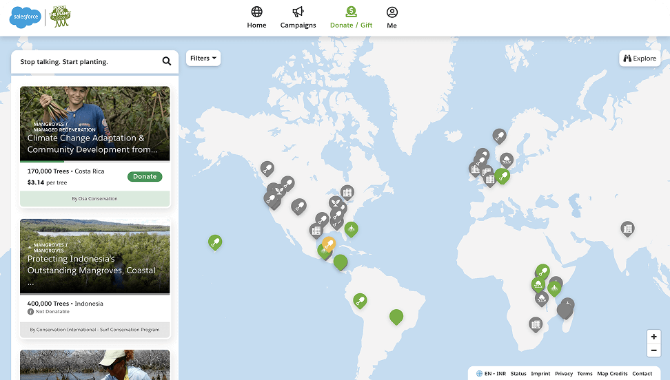Select the grey building marker in Asia

tap(627, 228)
